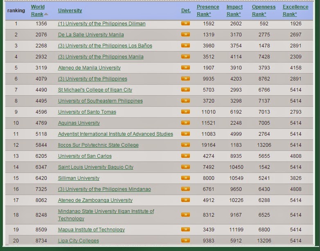
Task: Open details icon in world rank 4079 row
Action: (185, 78)
